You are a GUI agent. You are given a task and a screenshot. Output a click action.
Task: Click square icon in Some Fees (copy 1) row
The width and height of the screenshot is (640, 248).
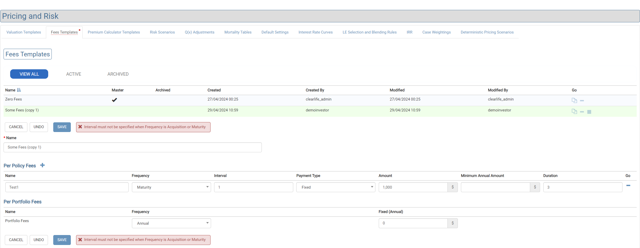589,112
